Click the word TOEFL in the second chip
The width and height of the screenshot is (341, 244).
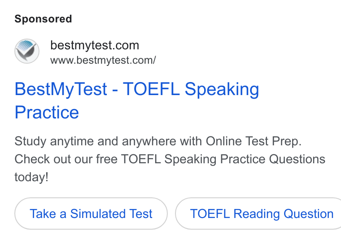[210, 213]
